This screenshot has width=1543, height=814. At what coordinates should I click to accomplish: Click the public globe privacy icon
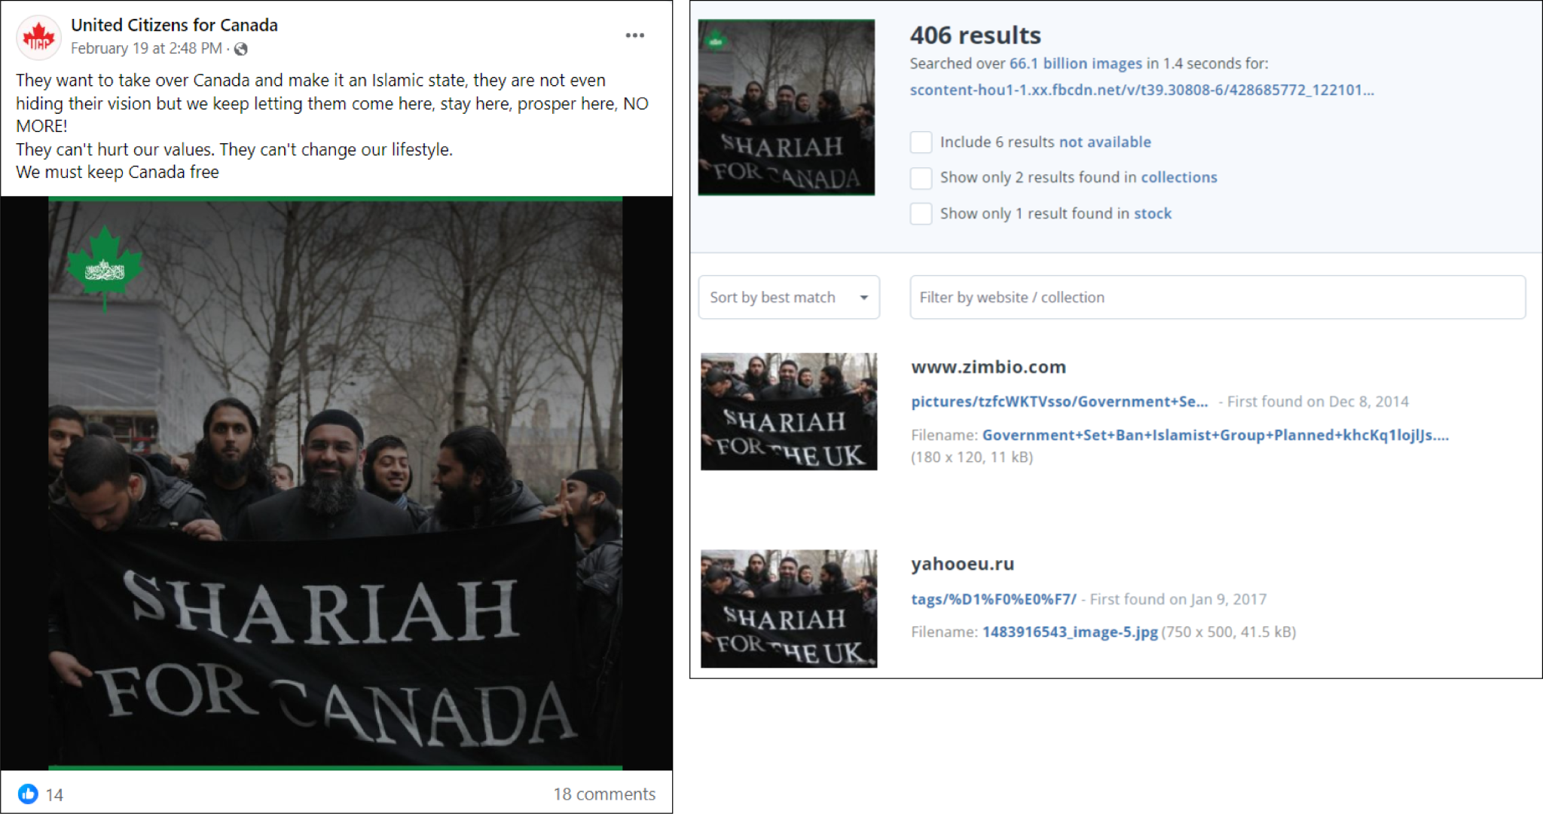[241, 49]
